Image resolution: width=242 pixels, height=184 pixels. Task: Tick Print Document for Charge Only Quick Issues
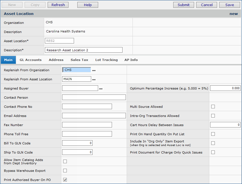pyautogui.click(x=213, y=152)
